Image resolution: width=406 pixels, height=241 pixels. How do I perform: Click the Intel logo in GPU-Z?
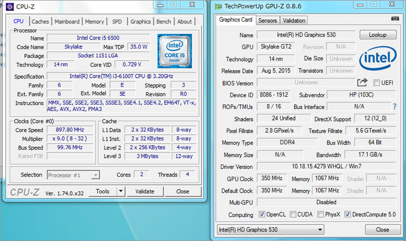click(x=378, y=58)
